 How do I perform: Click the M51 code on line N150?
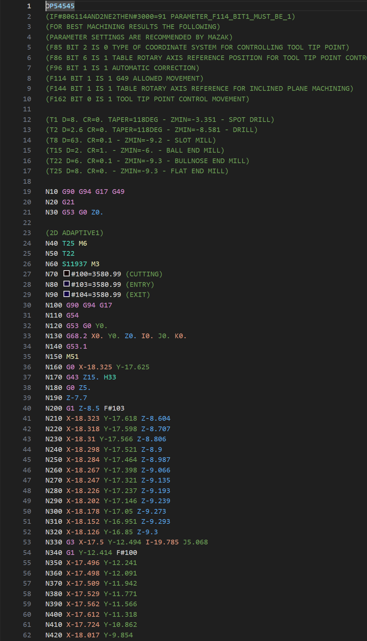pos(72,357)
